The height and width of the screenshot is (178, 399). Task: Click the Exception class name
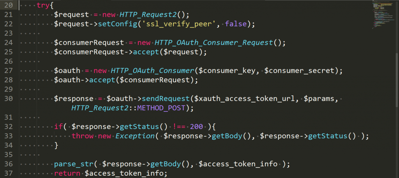point(135,136)
